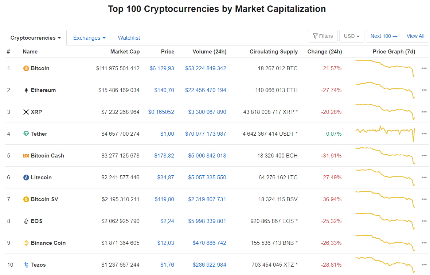Click the View All link
The image size is (430, 275).
point(415,36)
